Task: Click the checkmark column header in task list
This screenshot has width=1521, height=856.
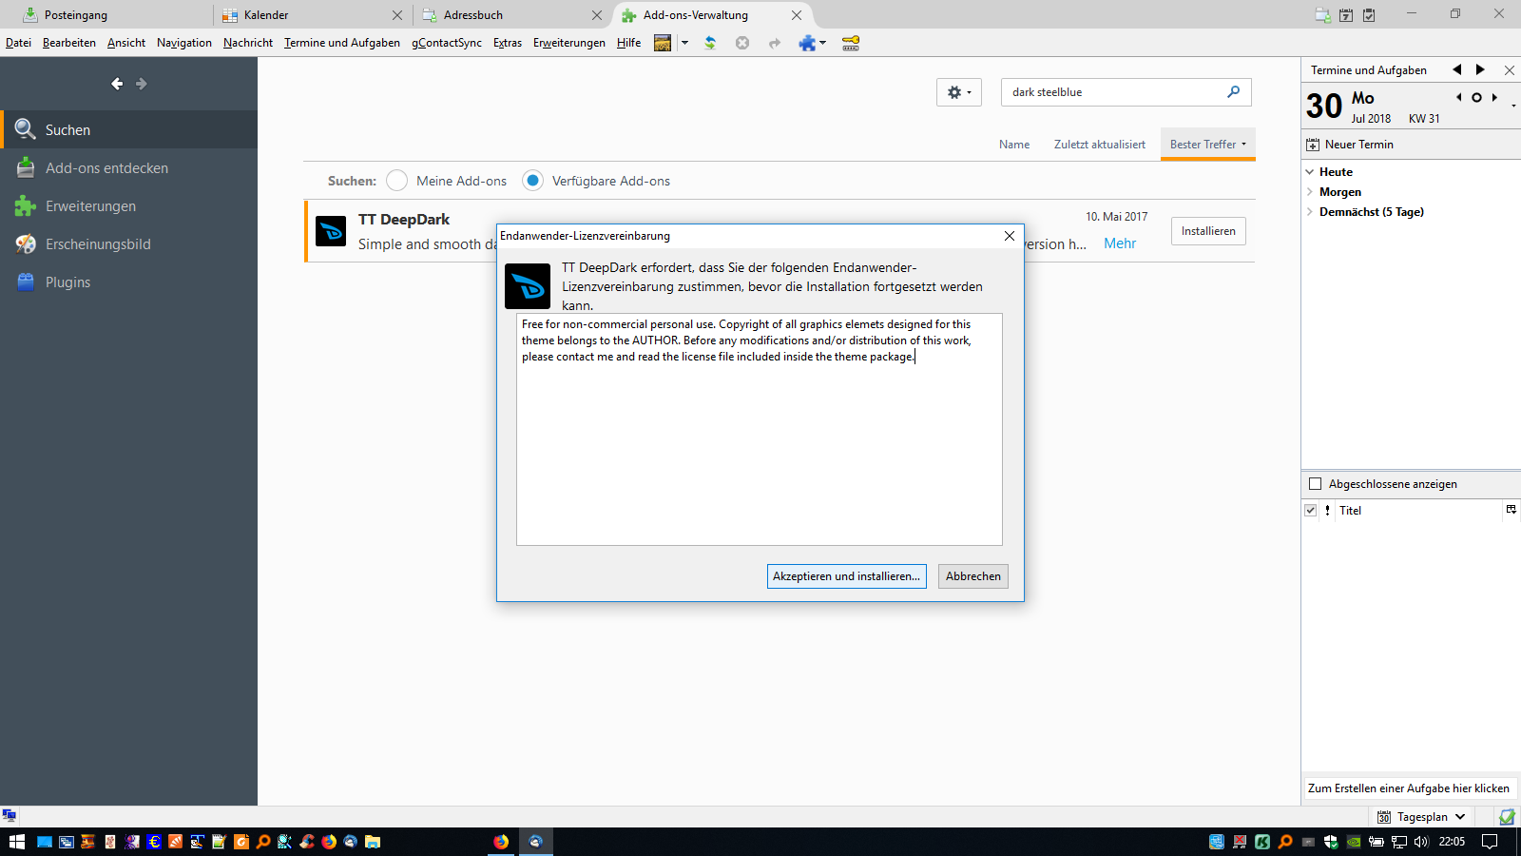Action: [1311, 511]
